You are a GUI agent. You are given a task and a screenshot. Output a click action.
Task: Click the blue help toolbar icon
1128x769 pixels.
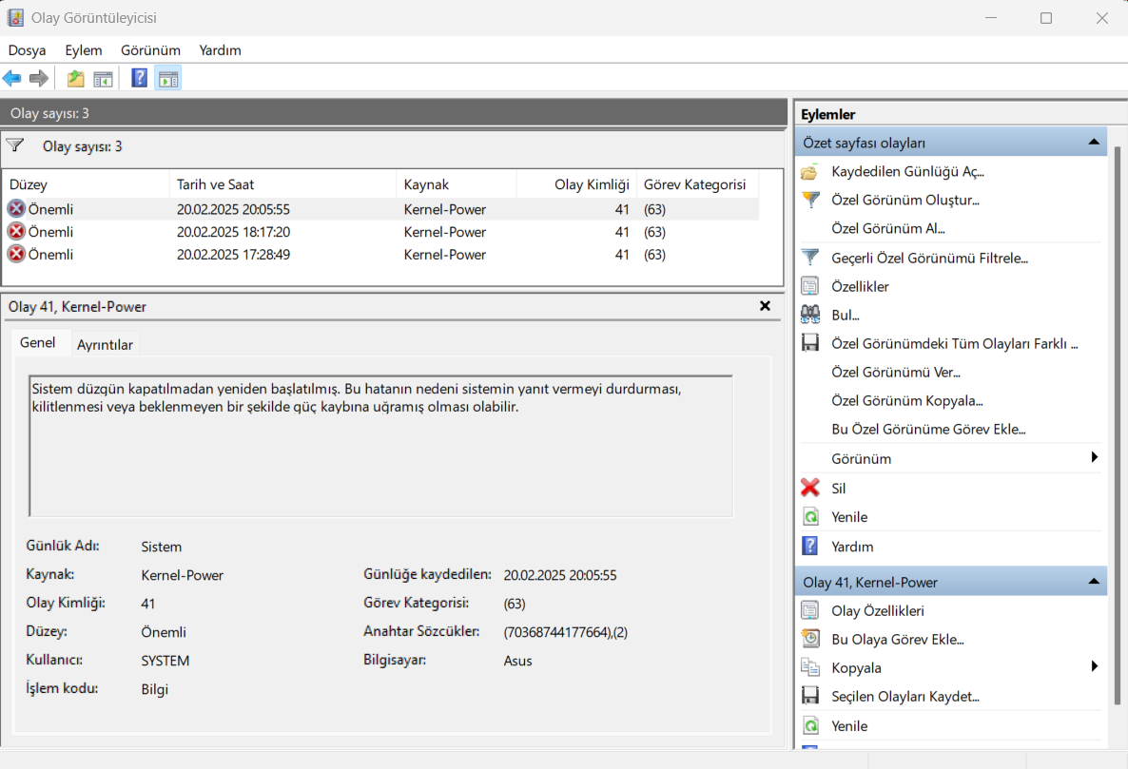139,78
